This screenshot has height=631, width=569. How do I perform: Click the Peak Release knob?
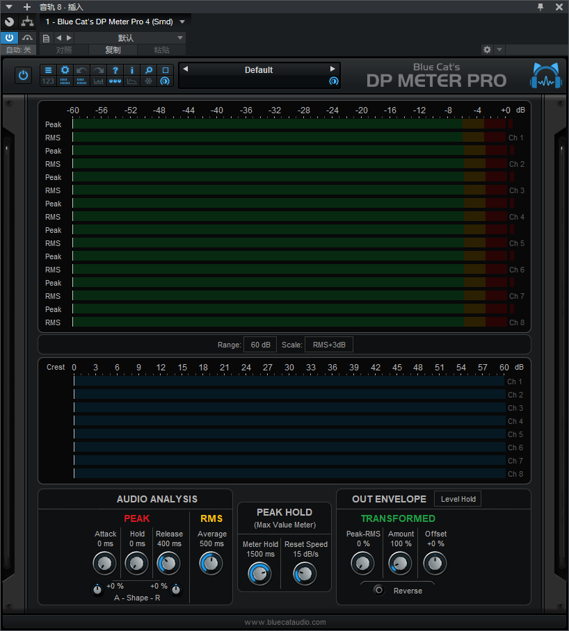tap(168, 563)
